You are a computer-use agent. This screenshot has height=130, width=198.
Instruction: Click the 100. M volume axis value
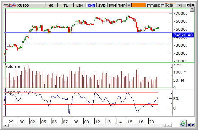pyautogui.click(x=180, y=72)
